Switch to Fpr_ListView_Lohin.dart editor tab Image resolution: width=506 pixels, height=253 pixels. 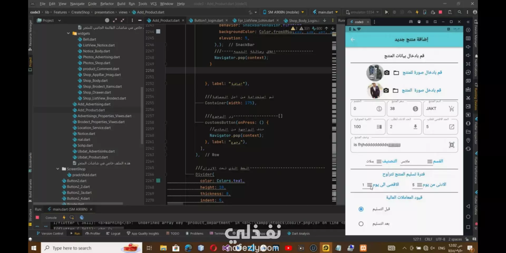(x=255, y=20)
